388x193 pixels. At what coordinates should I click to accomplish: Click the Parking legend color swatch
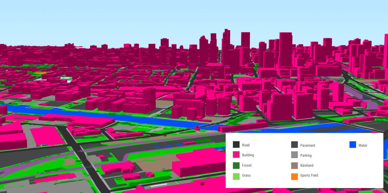click(x=294, y=155)
